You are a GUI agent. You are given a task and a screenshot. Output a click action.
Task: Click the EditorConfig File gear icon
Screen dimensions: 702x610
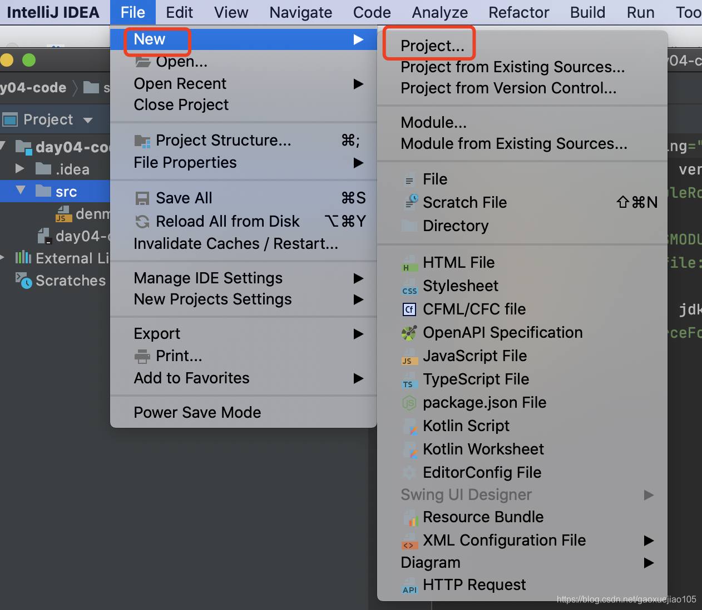pos(409,473)
